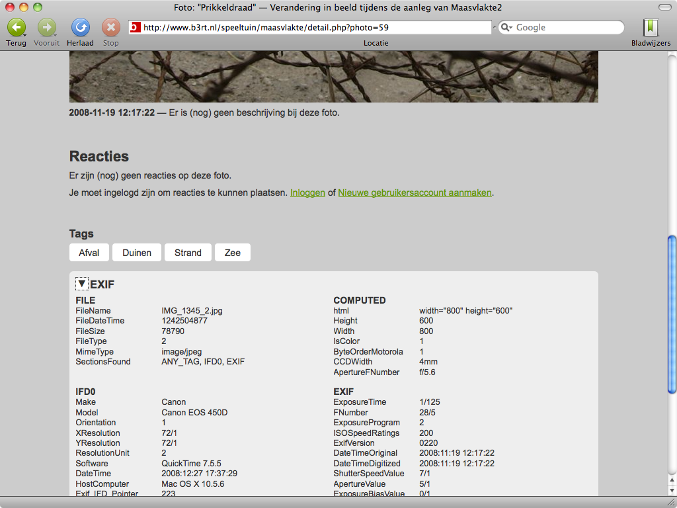Click Model value Canon EOS 450D

[x=194, y=413]
